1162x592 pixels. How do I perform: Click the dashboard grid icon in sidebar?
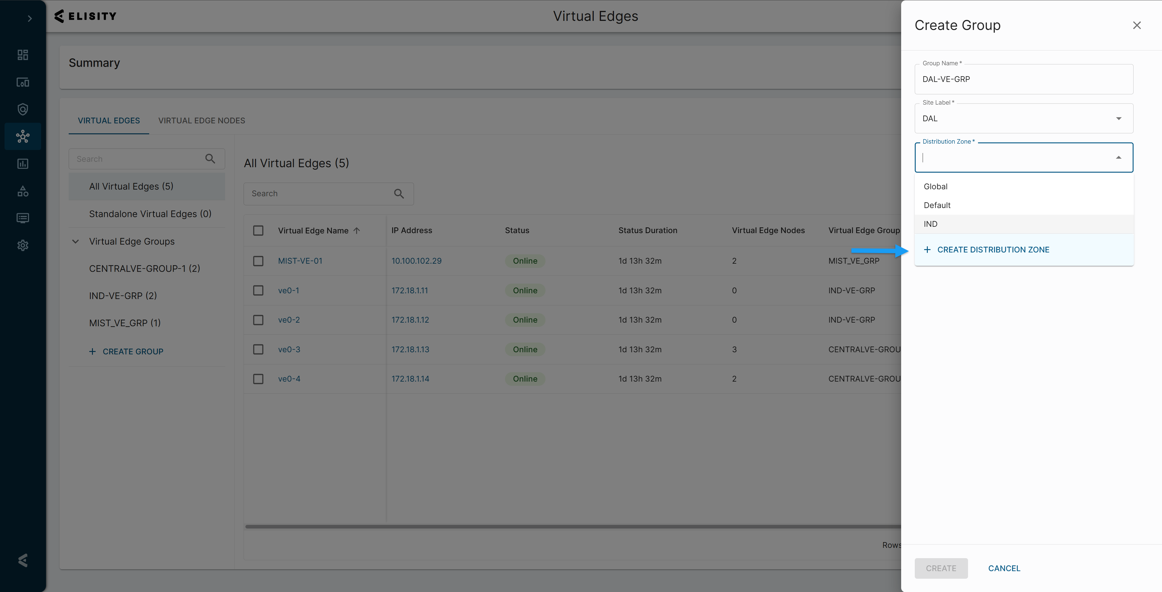(23, 55)
